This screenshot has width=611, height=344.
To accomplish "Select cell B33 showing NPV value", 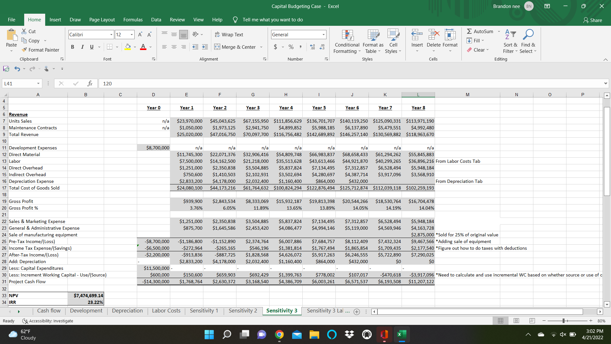I will tap(85, 296).
